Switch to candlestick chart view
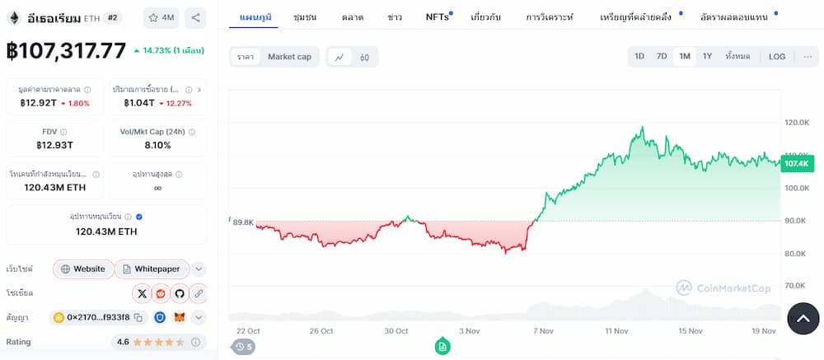 (364, 57)
